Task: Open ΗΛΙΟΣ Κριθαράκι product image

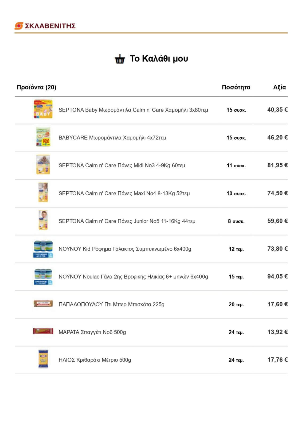Action: (43, 359)
